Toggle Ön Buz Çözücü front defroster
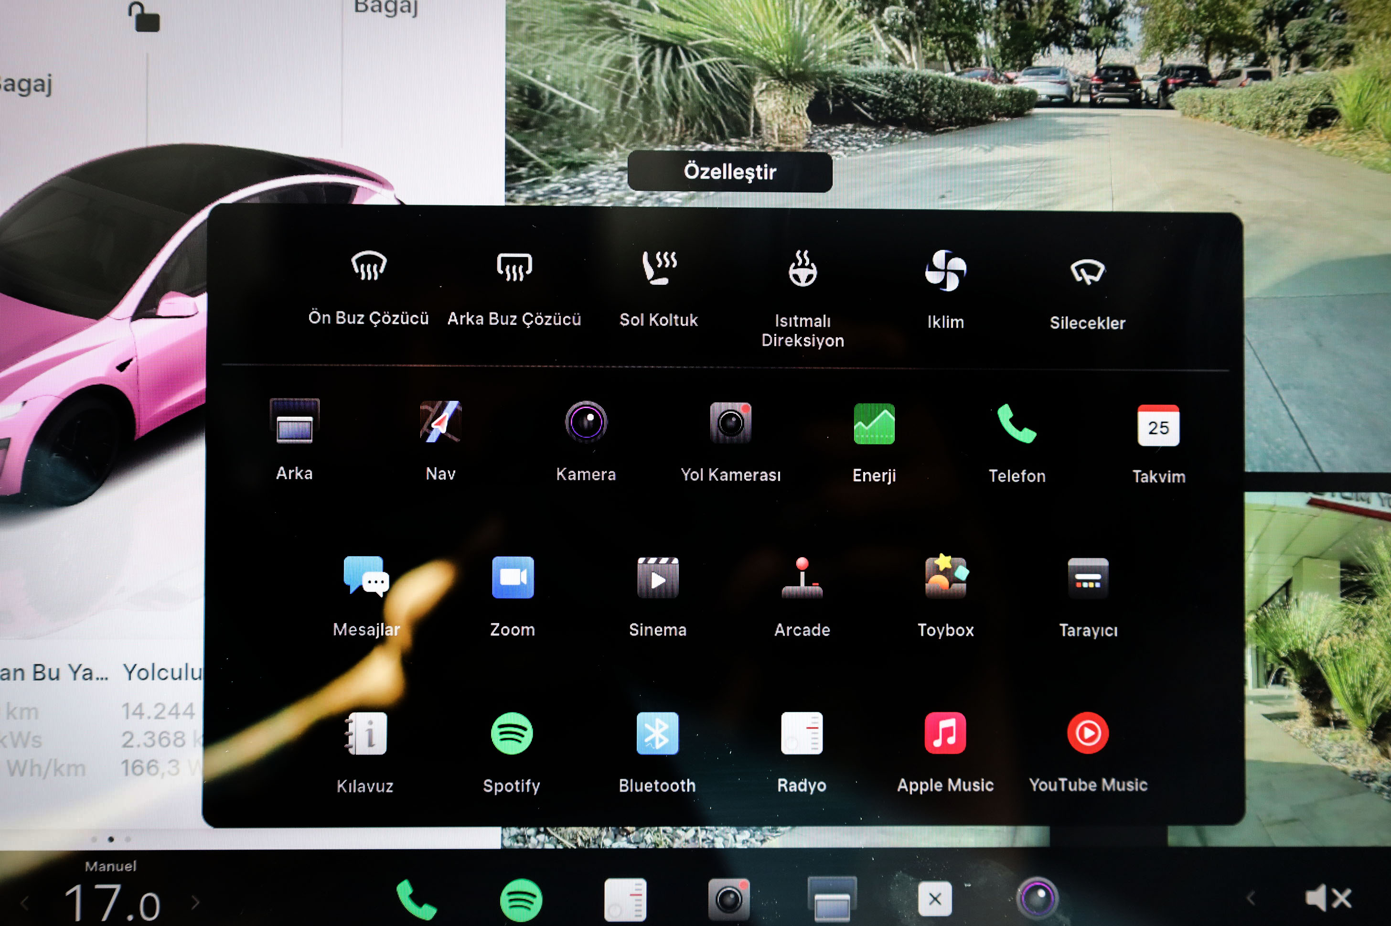The width and height of the screenshot is (1391, 926). (369, 266)
